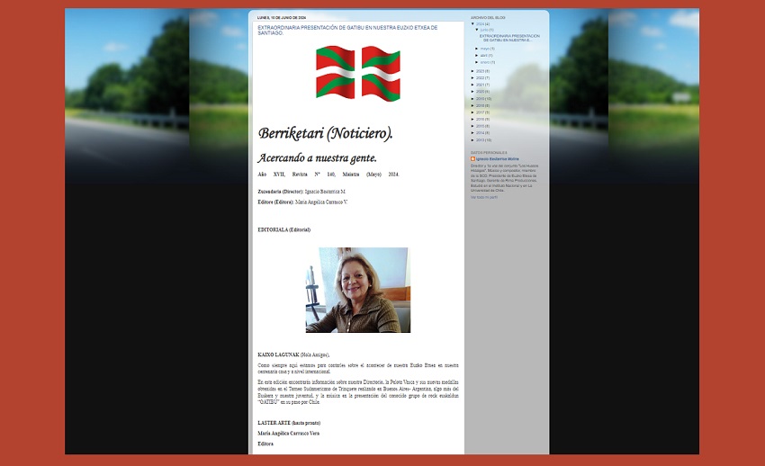Open the 2022 year link in the archive
This screenshot has width=765, height=466.
point(480,78)
